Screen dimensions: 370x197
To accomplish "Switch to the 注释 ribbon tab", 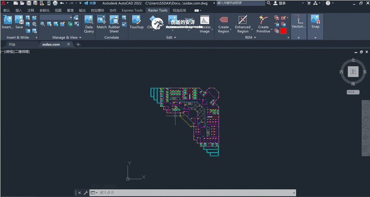I will coord(31,10).
